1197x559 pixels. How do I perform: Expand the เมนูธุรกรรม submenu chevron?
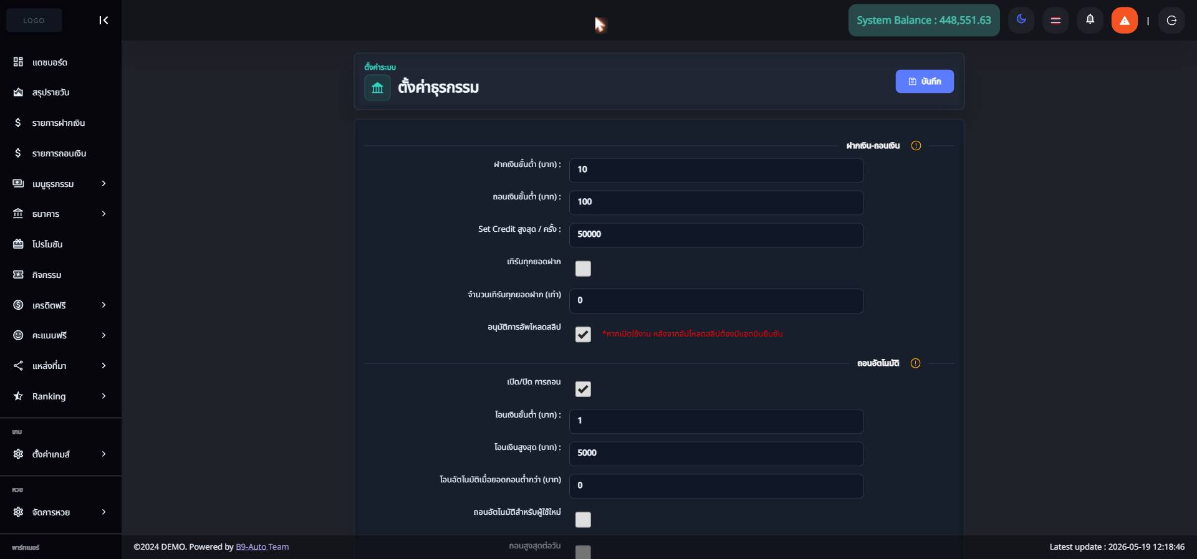(x=103, y=183)
